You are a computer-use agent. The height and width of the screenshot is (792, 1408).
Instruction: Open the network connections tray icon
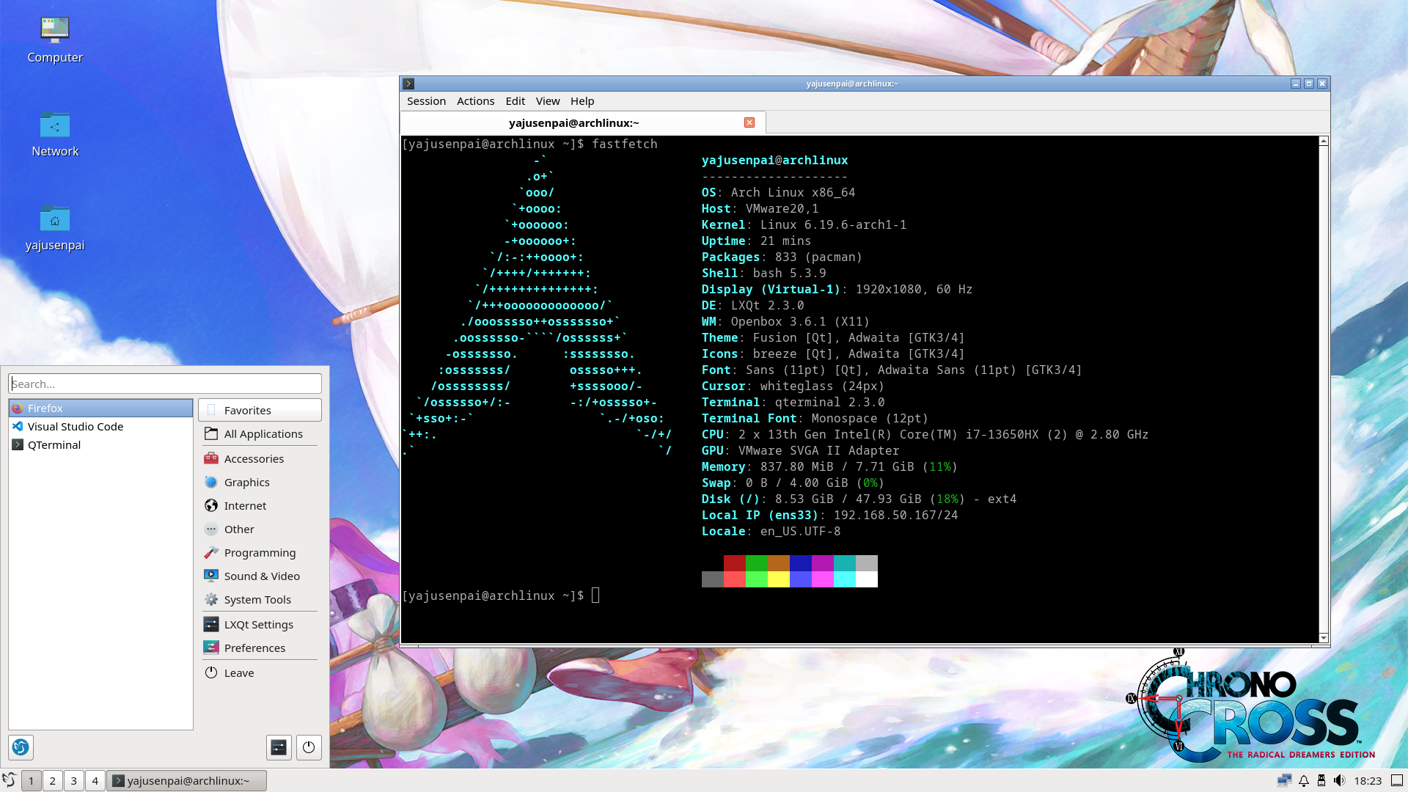(x=1284, y=780)
